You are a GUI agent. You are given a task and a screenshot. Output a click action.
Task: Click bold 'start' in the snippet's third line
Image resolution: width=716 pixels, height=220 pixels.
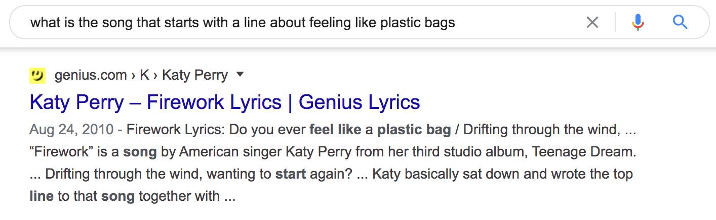pyautogui.click(x=290, y=174)
